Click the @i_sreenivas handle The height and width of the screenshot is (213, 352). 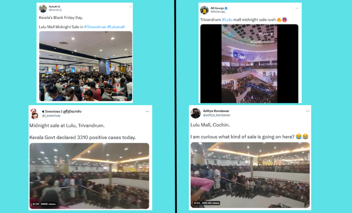click(51, 116)
